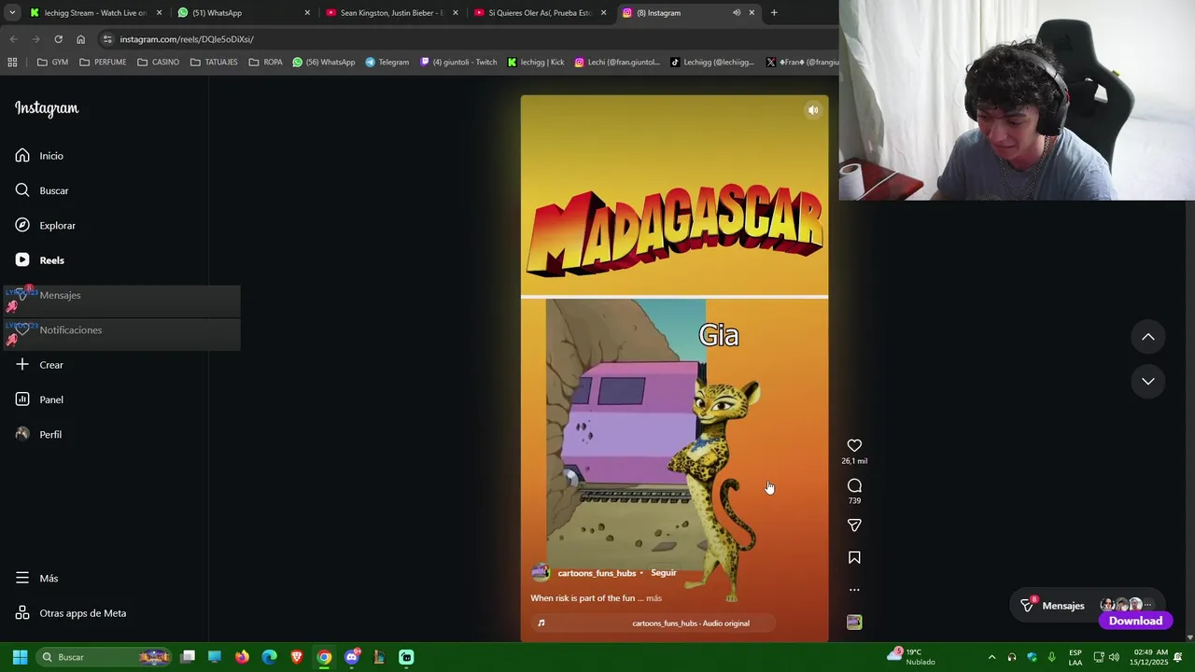
Task: Switch to lechigg Stream Kick tab
Action: click(x=95, y=13)
